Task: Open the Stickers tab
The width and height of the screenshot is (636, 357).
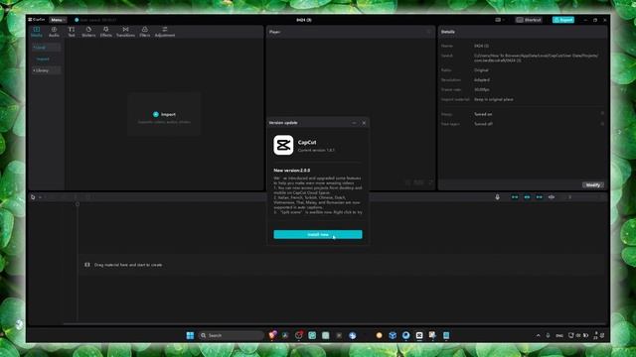Action: tap(88, 32)
